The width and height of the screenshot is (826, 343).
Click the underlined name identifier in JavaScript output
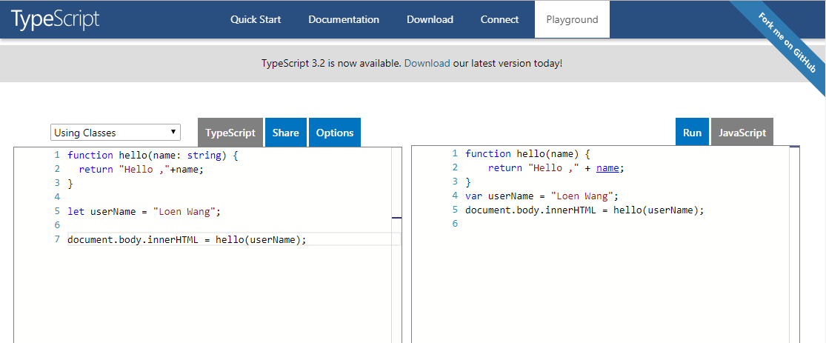click(607, 168)
